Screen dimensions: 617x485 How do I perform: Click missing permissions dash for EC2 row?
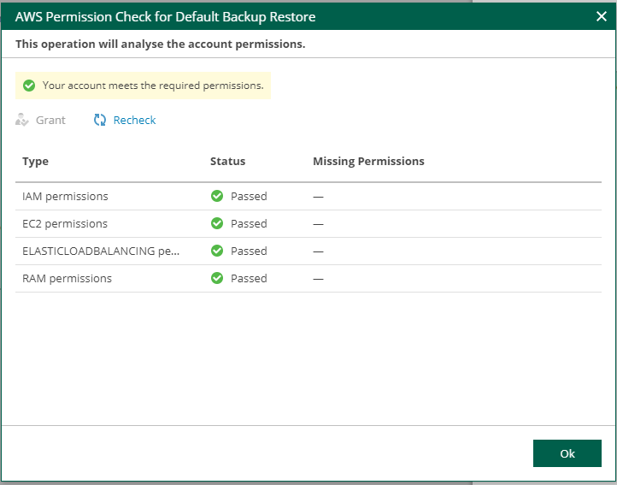pyautogui.click(x=318, y=224)
